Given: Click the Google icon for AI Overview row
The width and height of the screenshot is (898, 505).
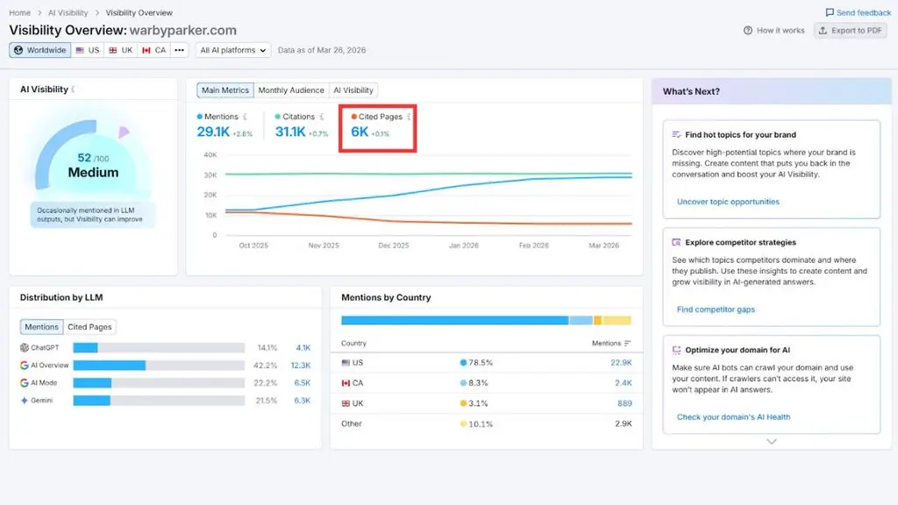Looking at the screenshot, I should pyautogui.click(x=24, y=366).
